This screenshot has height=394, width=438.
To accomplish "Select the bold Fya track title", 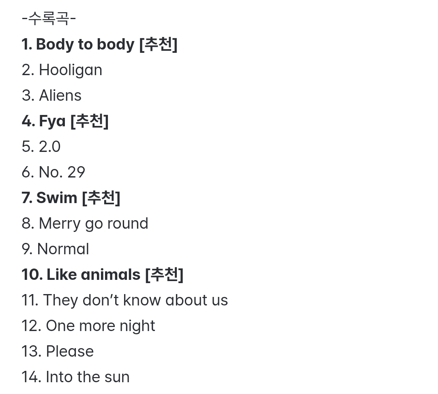I will pyautogui.click(x=52, y=121).
